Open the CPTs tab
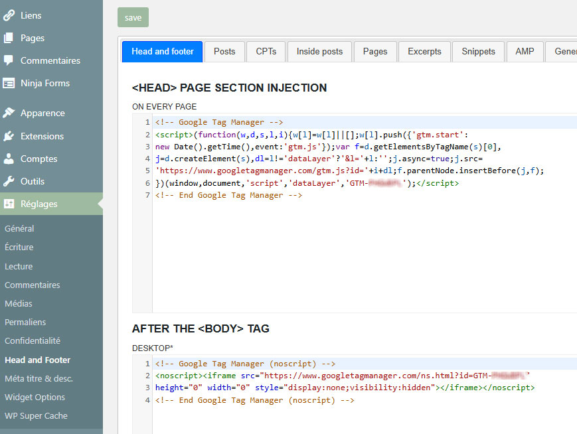This screenshot has width=577, height=434. (x=266, y=52)
